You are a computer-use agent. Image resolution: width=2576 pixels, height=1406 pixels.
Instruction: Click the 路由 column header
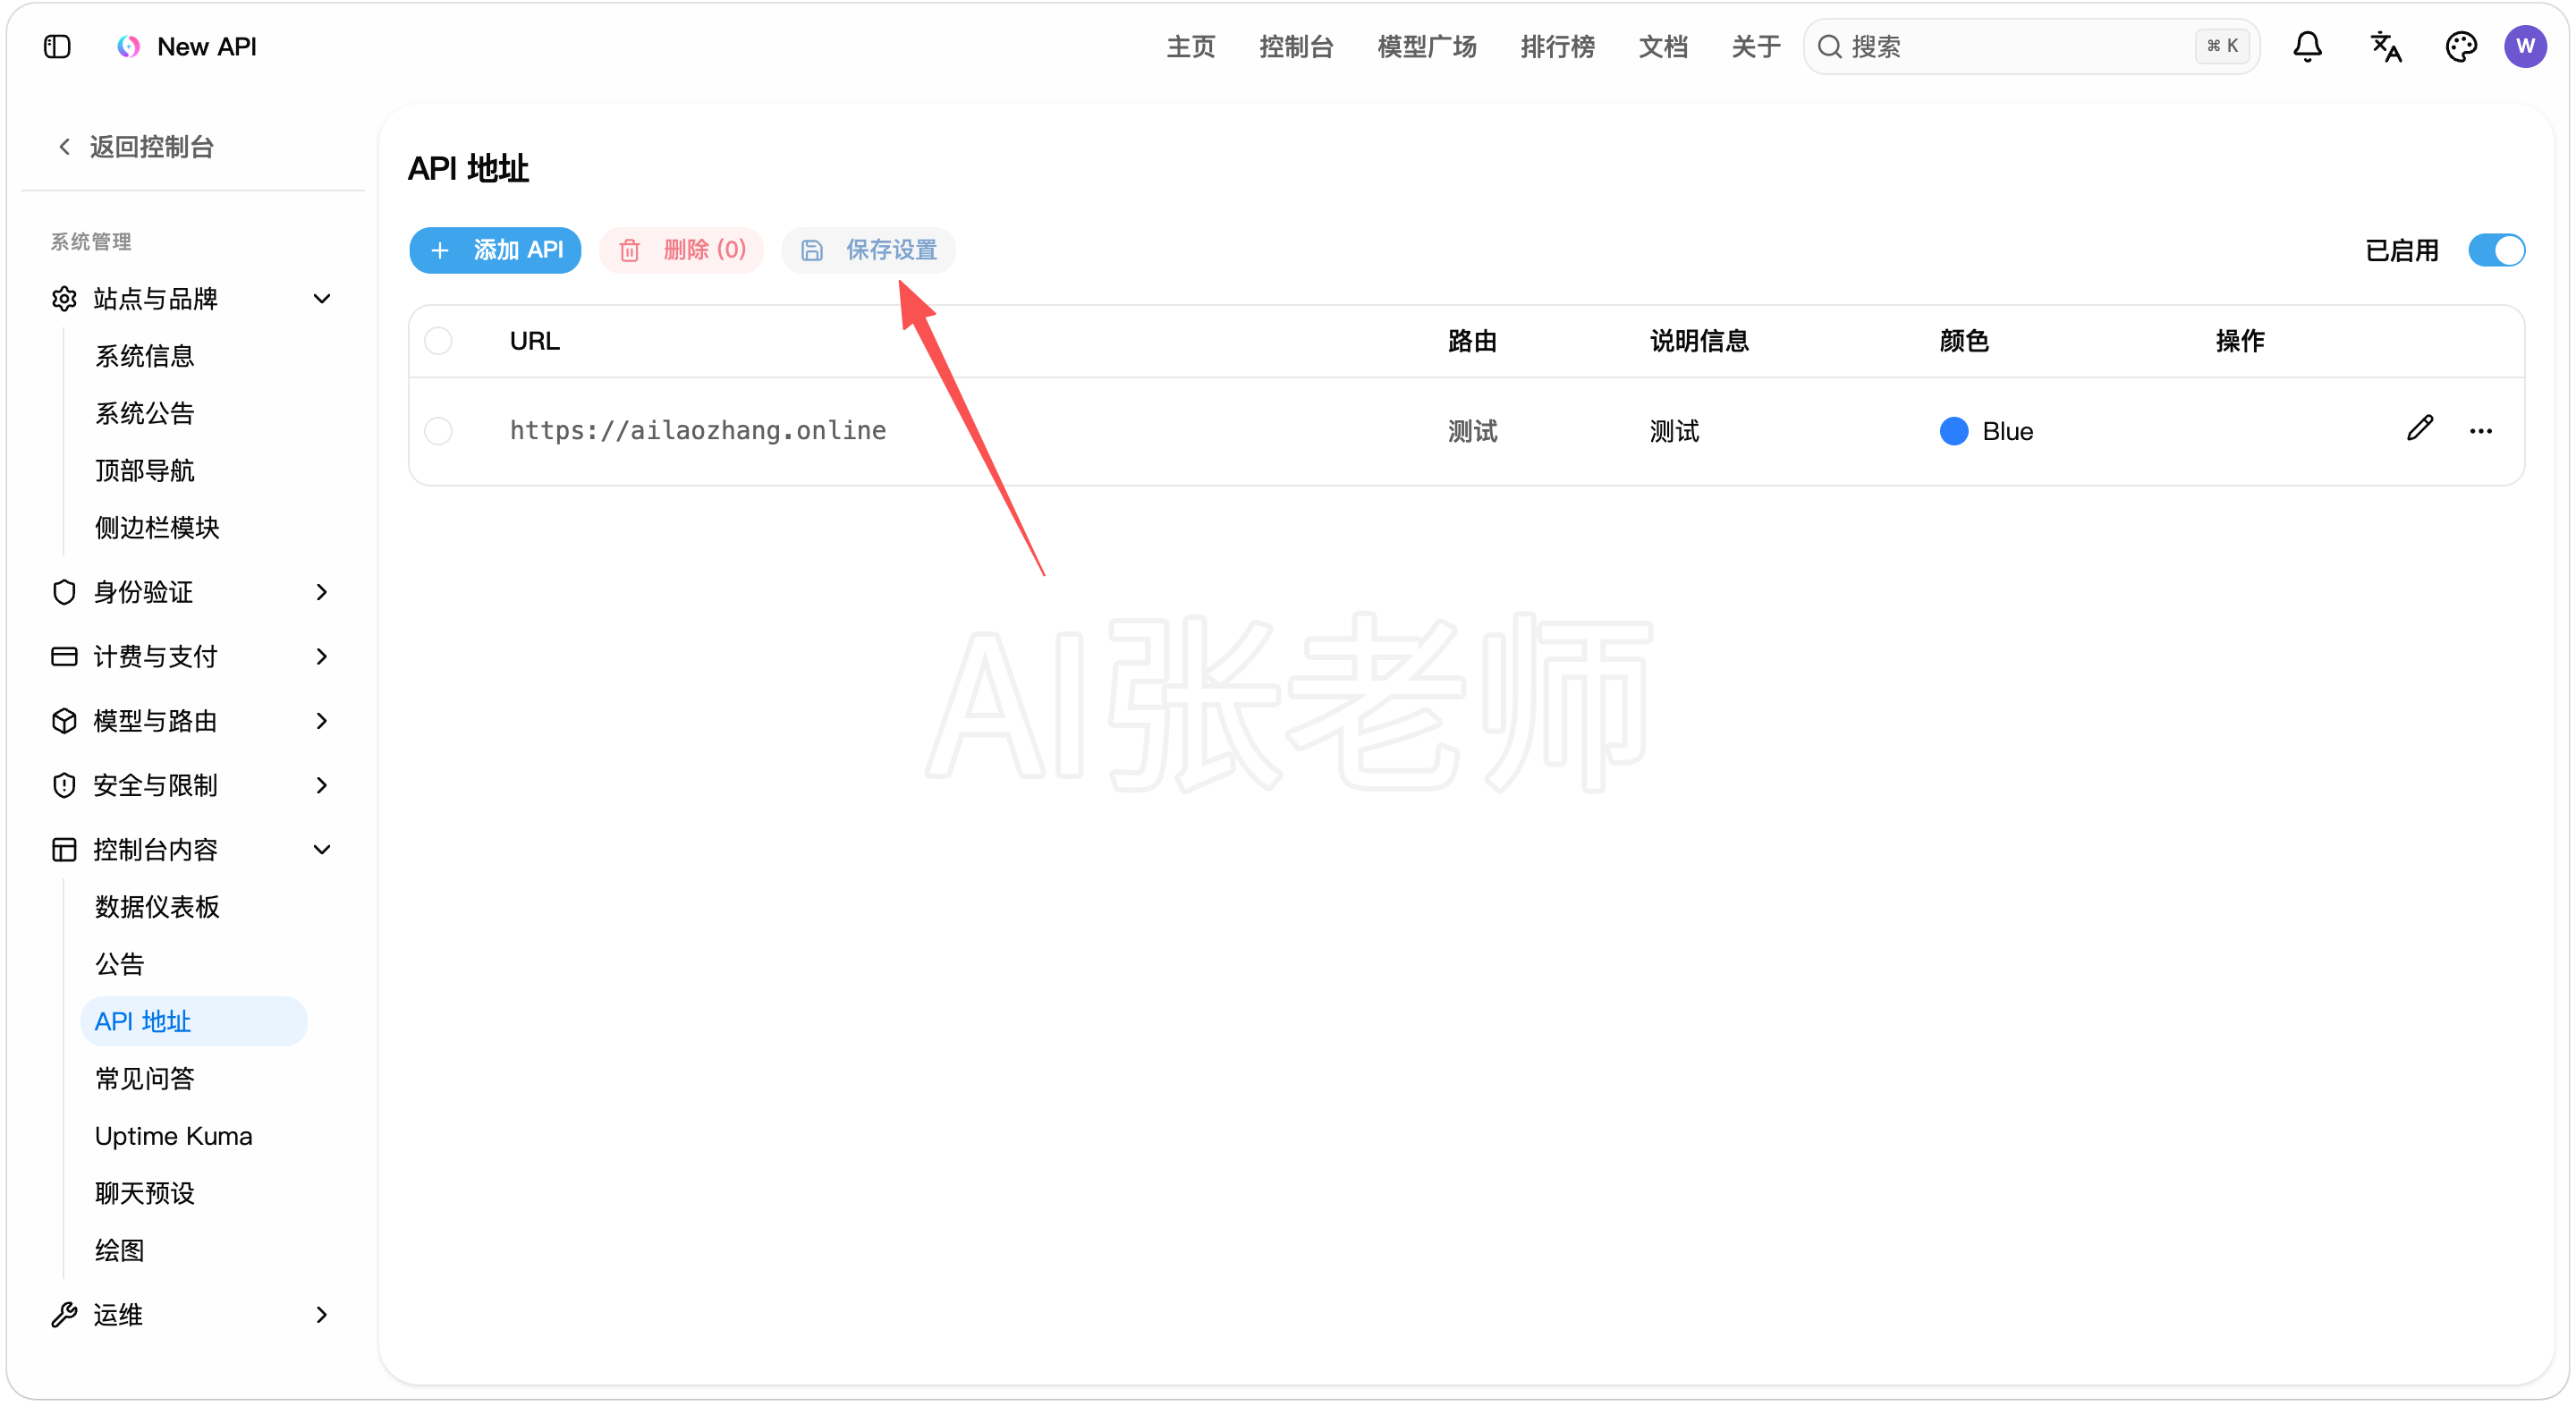point(1472,341)
